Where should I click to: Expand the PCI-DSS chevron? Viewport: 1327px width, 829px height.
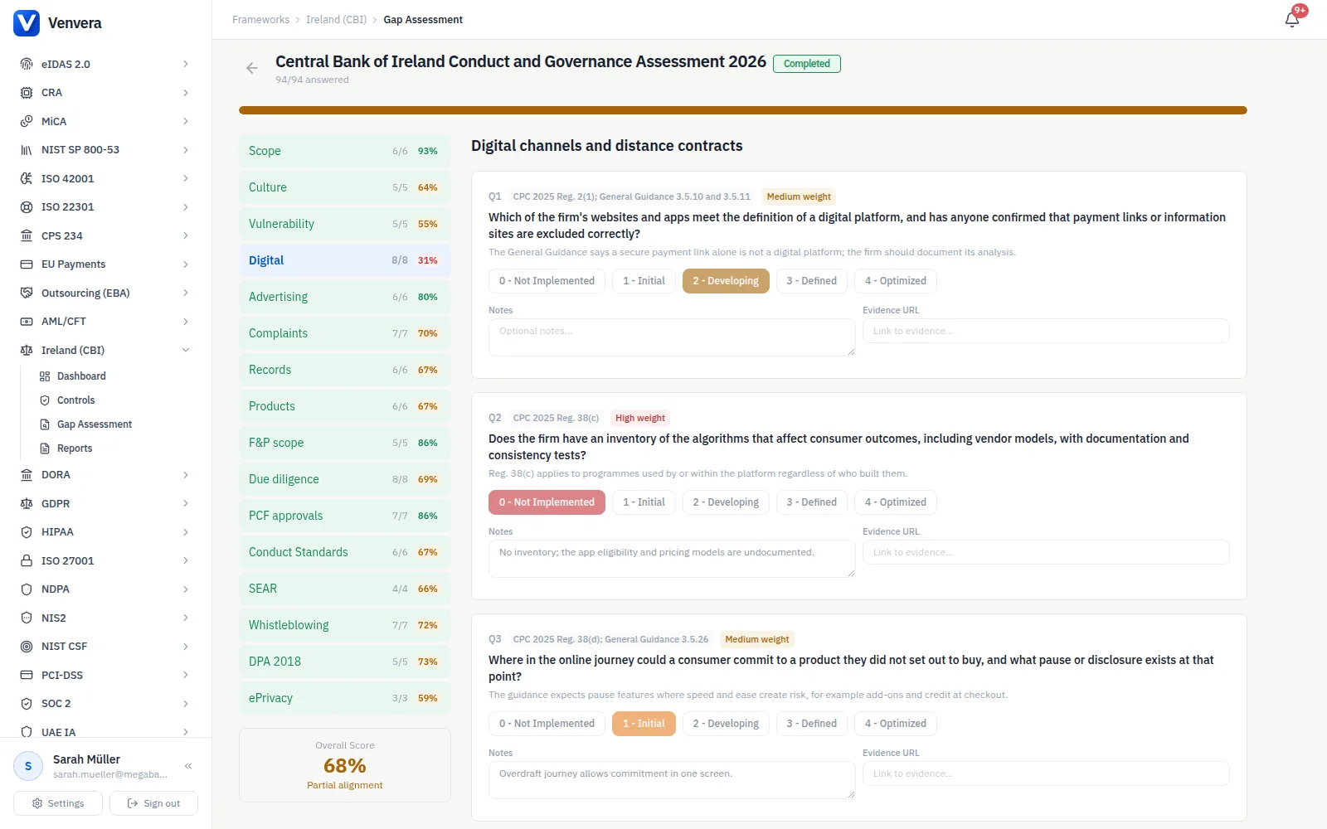coord(186,675)
